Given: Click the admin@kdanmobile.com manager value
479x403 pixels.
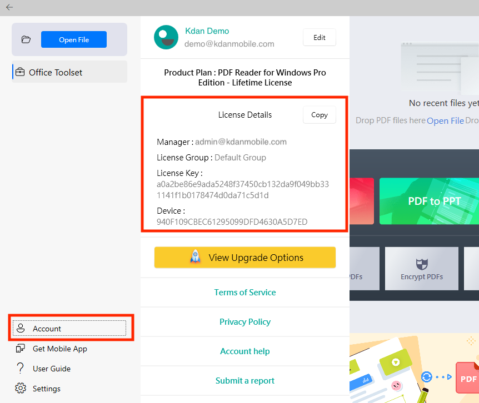Looking at the screenshot, I should pos(241,142).
